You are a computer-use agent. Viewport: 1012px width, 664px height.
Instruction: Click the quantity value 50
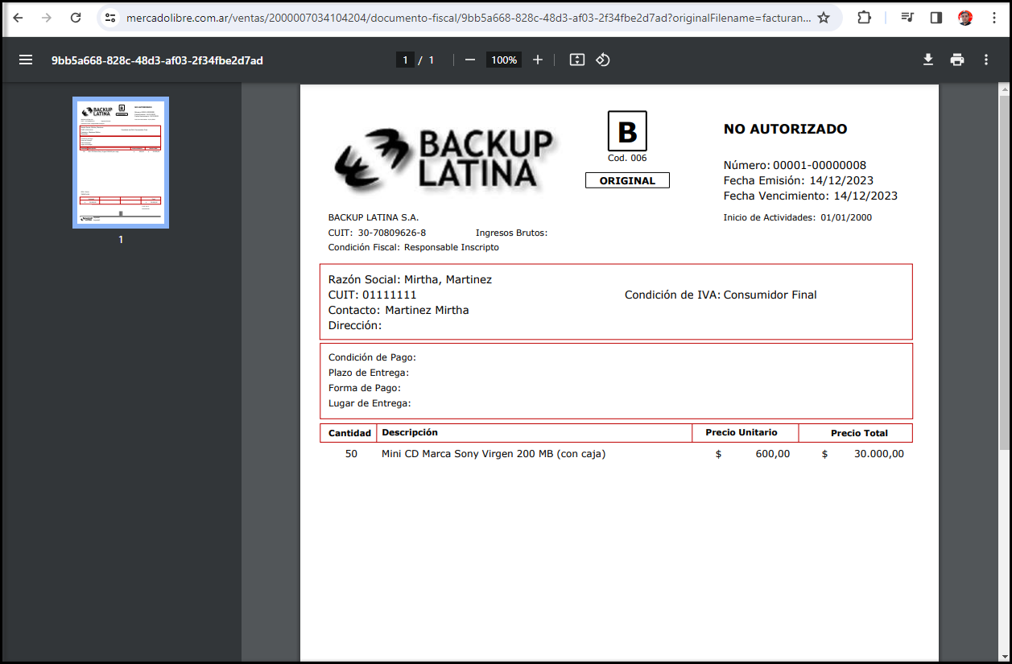click(x=351, y=454)
